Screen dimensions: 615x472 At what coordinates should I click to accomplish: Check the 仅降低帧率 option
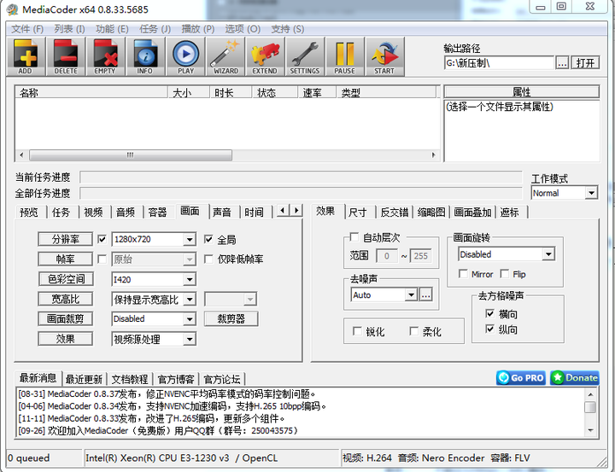208,259
